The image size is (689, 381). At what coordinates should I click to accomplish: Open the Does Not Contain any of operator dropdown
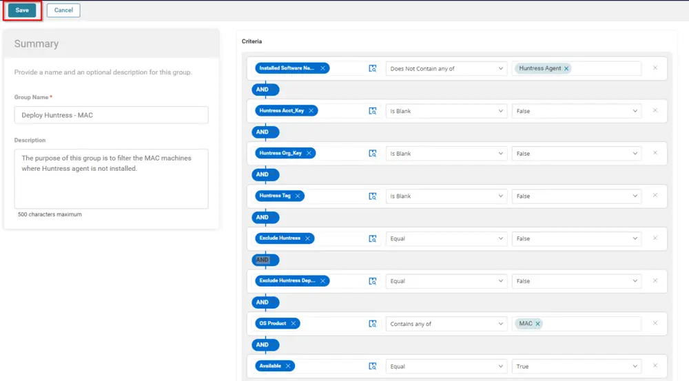coord(446,69)
